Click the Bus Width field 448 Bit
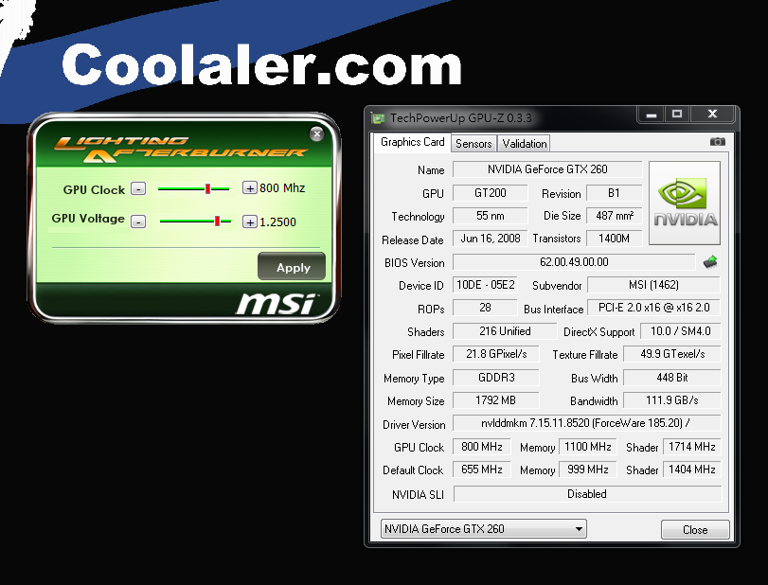This screenshot has width=768, height=585. pyautogui.click(x=672, y=378)
